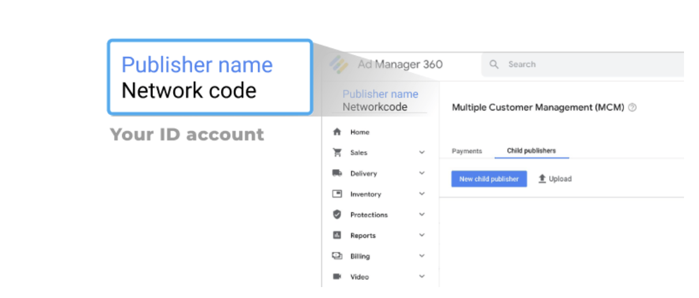Click the Video camera icon

[x=337, y=277]
